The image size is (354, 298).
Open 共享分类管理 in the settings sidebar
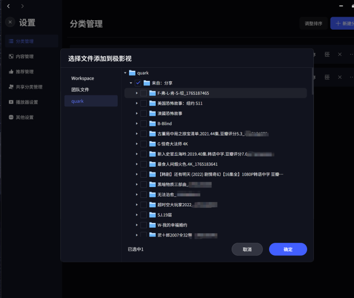tap(32, 87)
